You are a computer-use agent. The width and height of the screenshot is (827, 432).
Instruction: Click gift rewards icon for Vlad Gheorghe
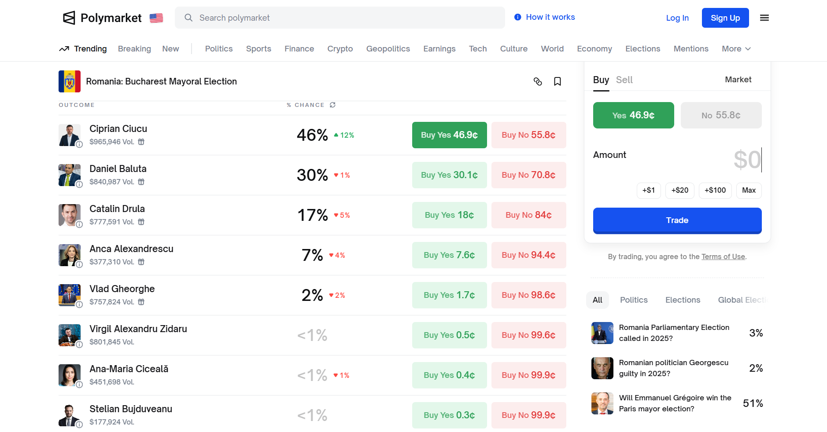(141, 302)
